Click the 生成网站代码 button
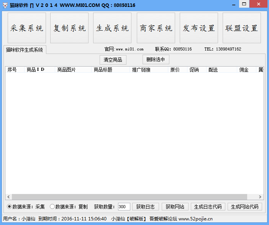This screenshot has height=225, width=269. click(x=244, y=207)
